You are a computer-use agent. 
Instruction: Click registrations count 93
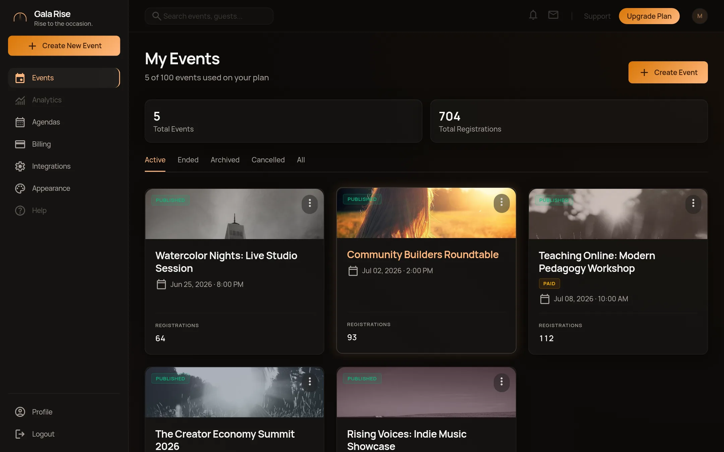click(352, 337)
